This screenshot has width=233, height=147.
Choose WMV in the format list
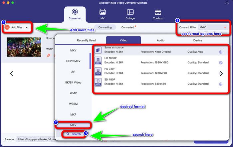pyautogui.click(x=73, y=93)
